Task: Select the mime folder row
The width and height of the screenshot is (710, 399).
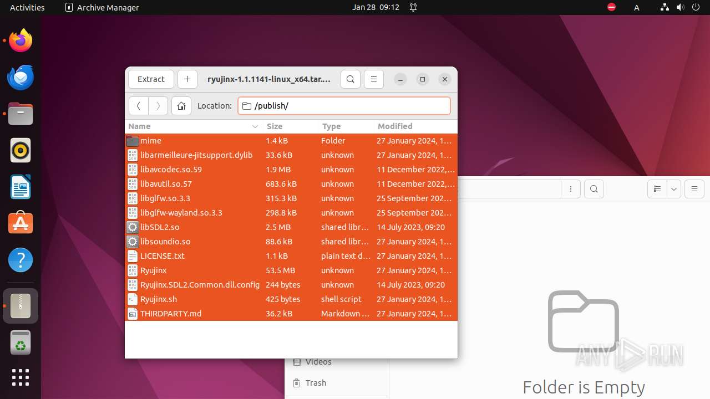Action: tap(291, 141)
